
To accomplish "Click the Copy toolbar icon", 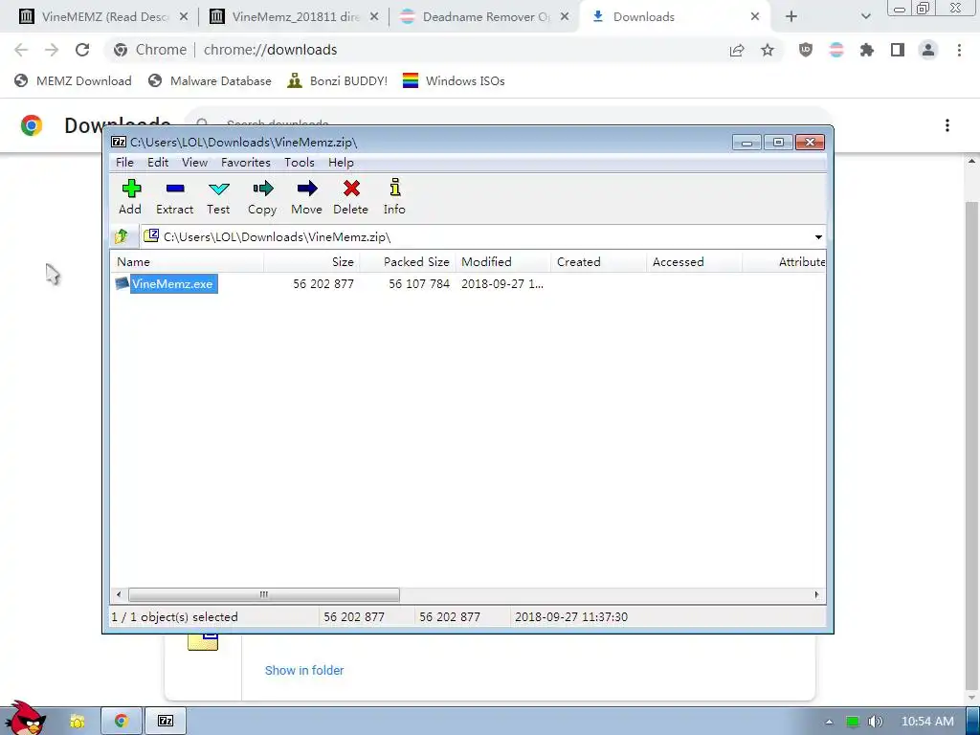I will click(262, 197).
